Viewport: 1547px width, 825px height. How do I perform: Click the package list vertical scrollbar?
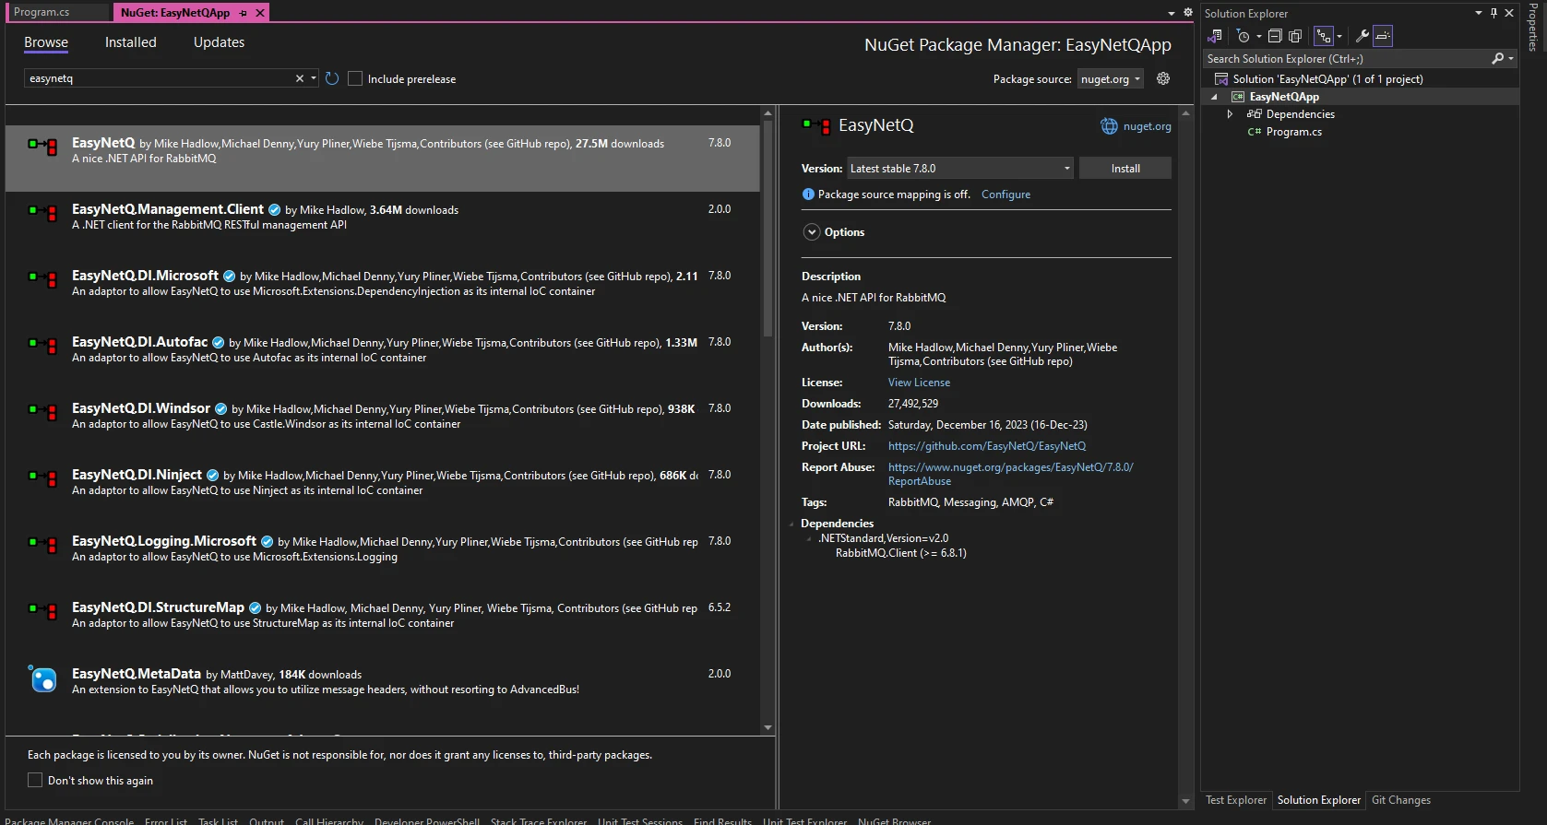768,228
